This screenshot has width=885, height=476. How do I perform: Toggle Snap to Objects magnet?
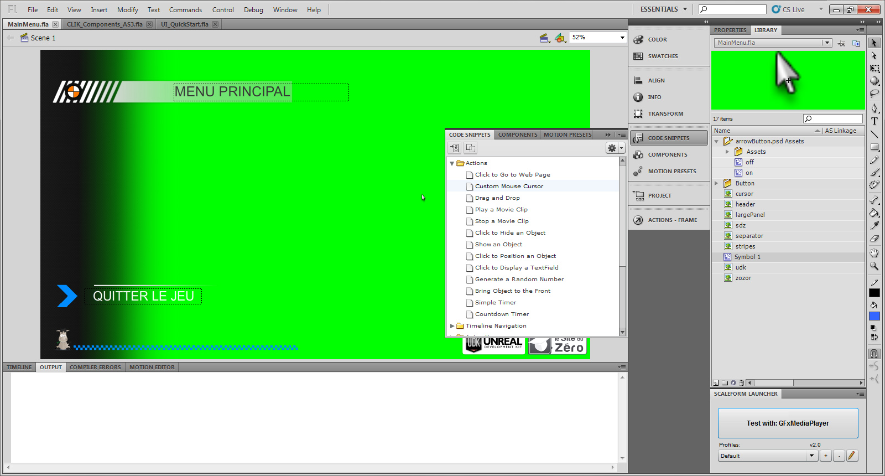874,353
